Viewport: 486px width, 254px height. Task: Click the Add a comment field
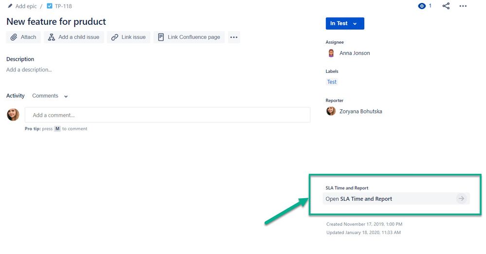(x=167, y=115)
